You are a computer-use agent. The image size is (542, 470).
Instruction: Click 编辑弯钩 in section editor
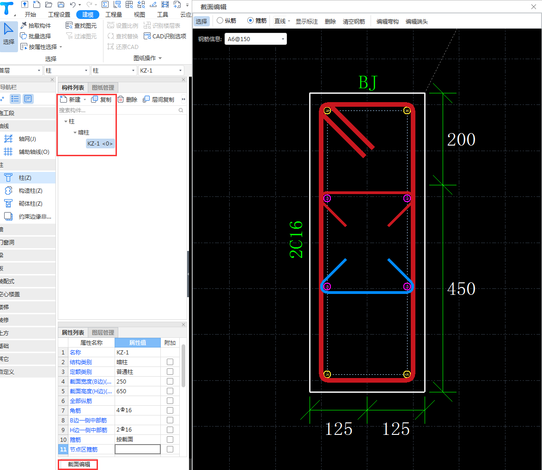pos(388,21)
